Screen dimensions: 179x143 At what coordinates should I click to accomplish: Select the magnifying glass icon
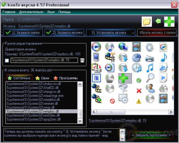coord(150,78)
